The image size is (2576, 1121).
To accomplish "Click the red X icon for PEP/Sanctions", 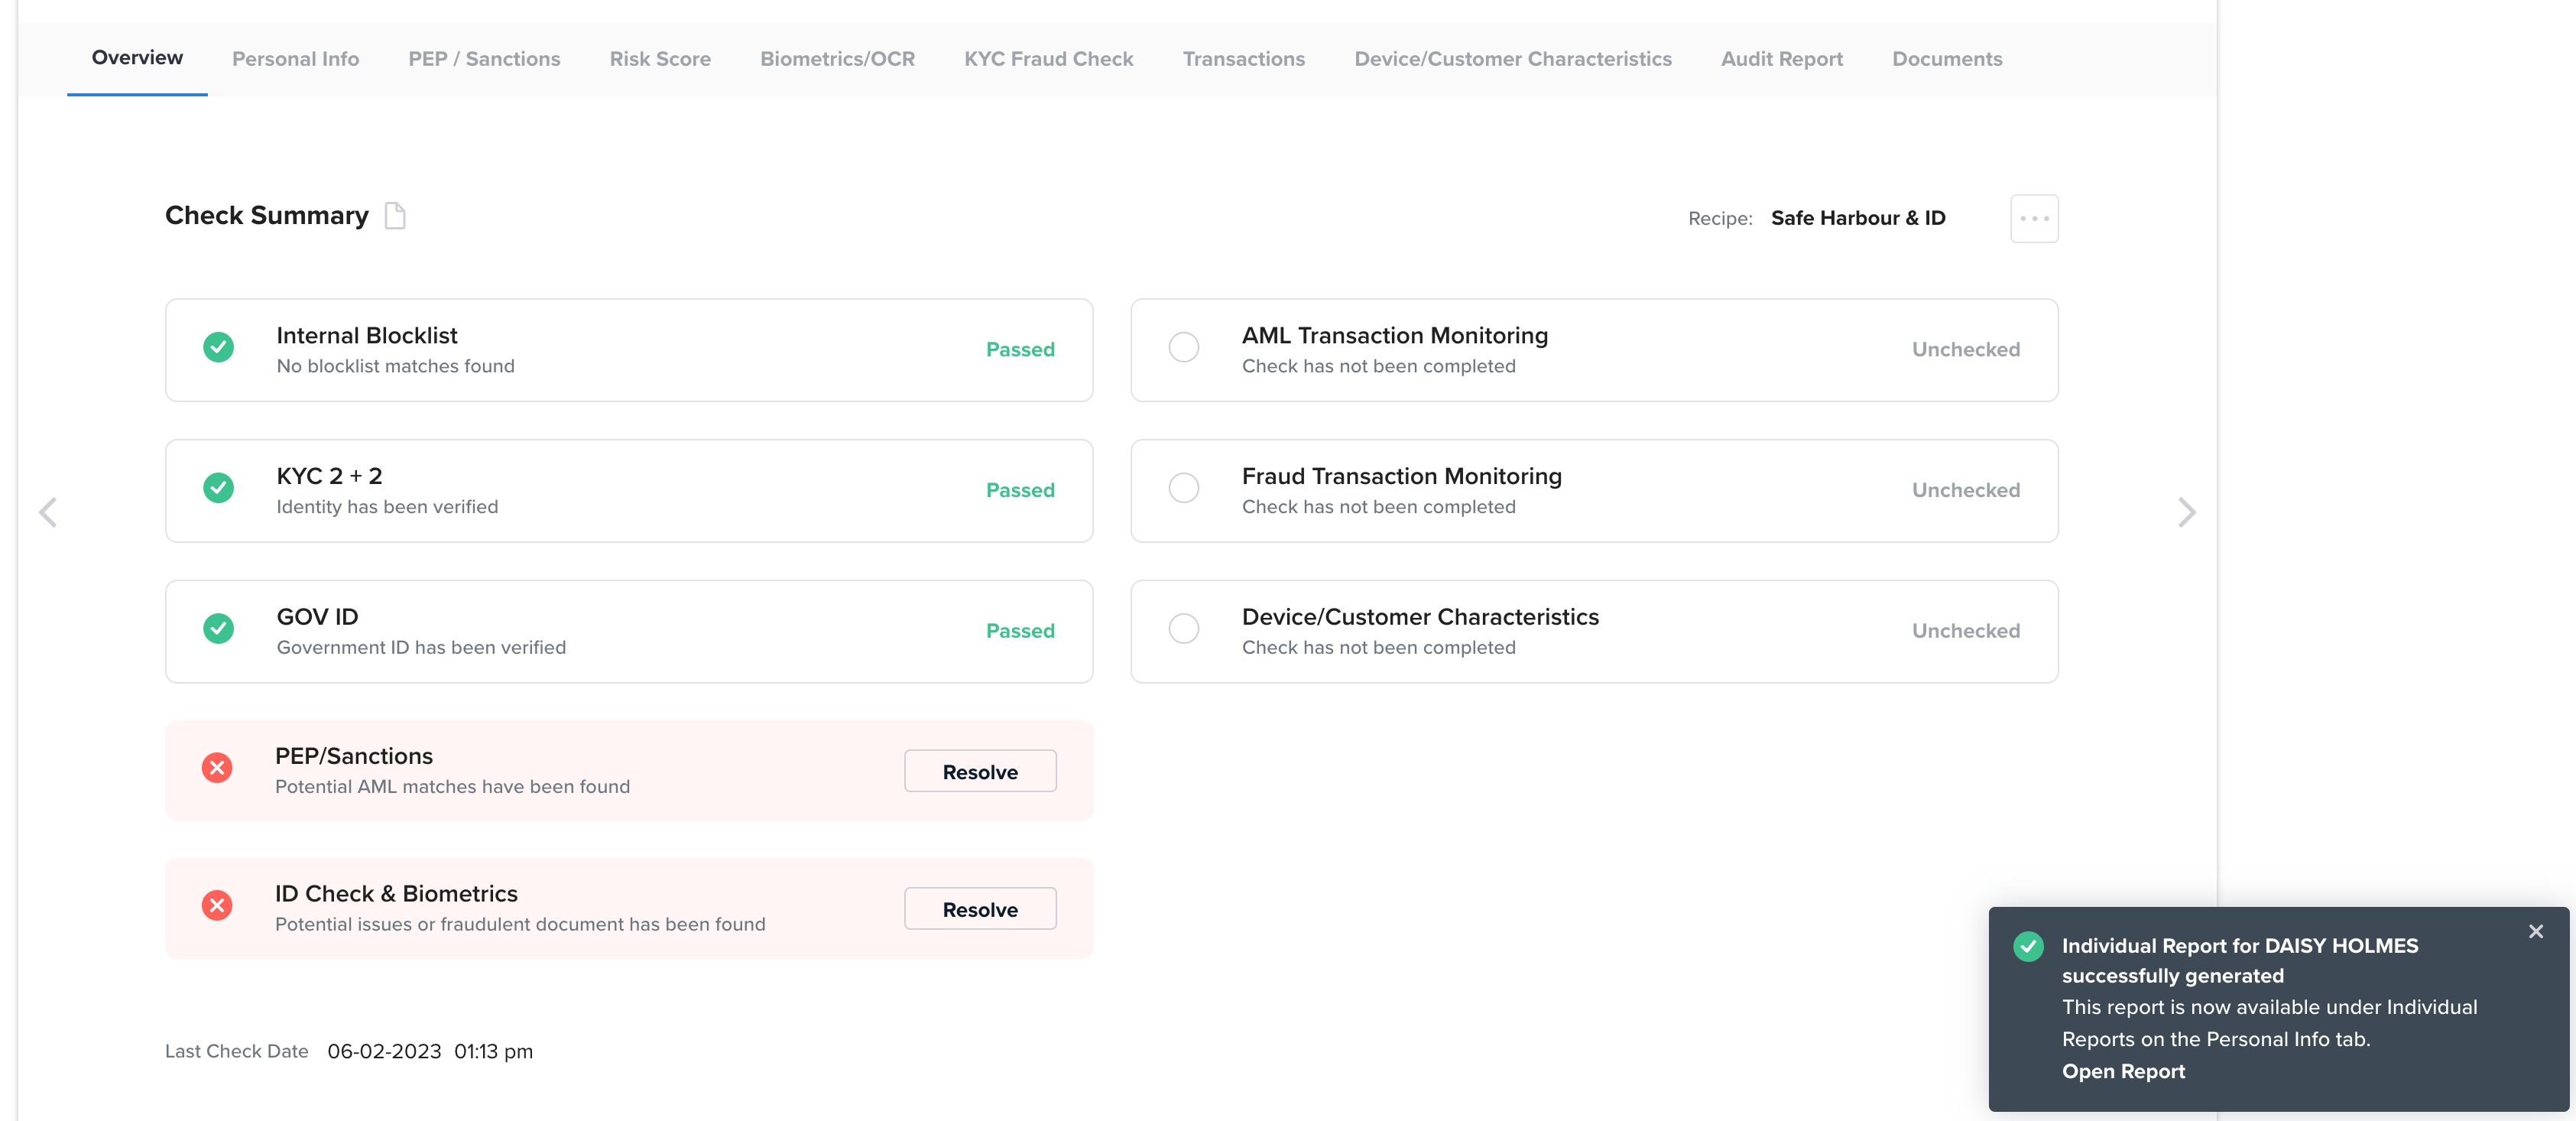I will click(x=217, y=768).
